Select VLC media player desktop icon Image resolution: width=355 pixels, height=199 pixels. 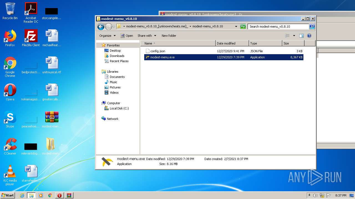(10, 175)
